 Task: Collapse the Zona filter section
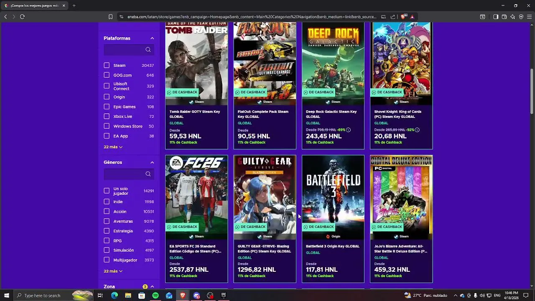point(152,286)
